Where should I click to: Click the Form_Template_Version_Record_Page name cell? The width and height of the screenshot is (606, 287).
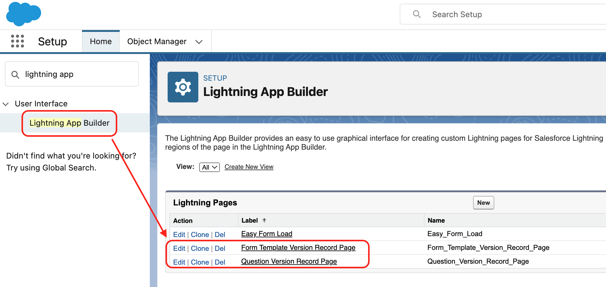pos(488,248)
